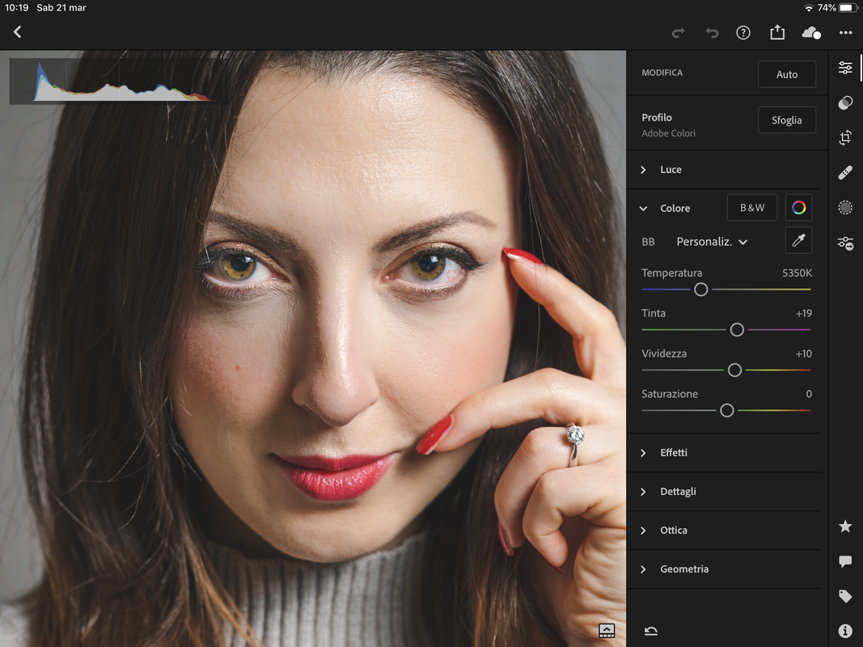Click the Vividezza value +10
863x647 pixels.
point(804,353)
